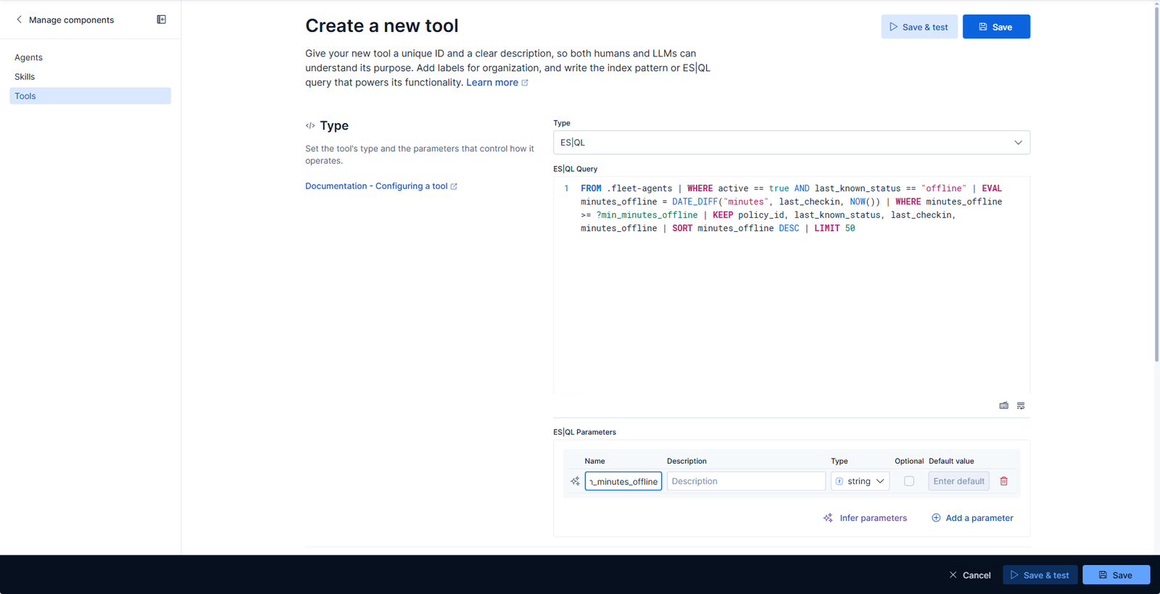1160x594 pixels.
Task: Open the string parameter type dropdown
Action: click(860, 481)
